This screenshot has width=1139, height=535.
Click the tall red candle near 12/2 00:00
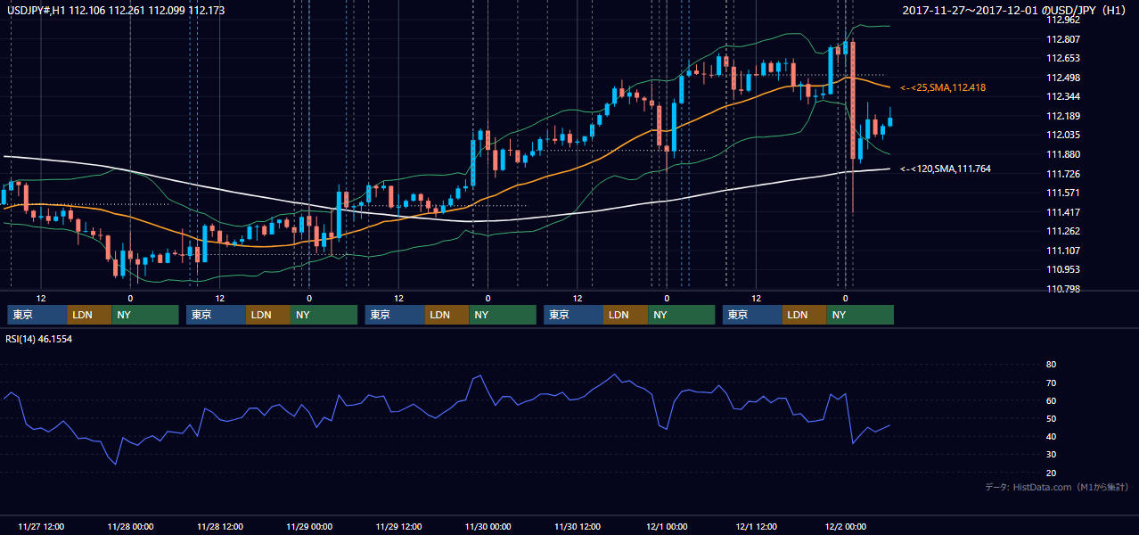tap(853, 100)
